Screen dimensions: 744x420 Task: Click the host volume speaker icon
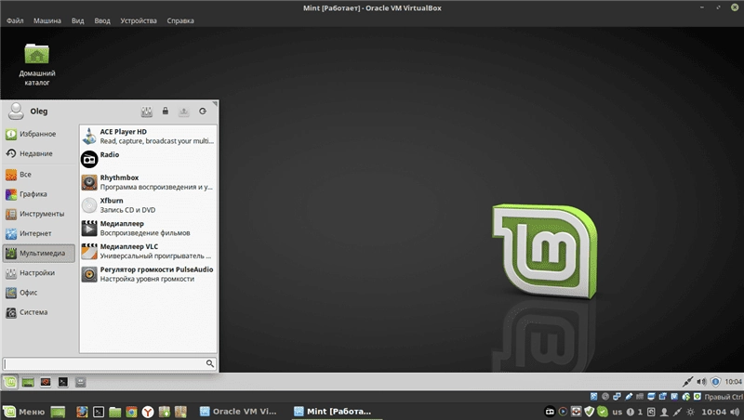pos(735,412)
